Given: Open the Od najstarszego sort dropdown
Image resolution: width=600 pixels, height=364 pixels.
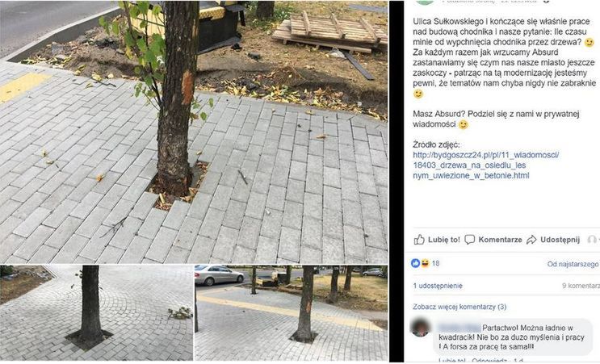Looking at the screenshot, I should [x=573, y=264].
